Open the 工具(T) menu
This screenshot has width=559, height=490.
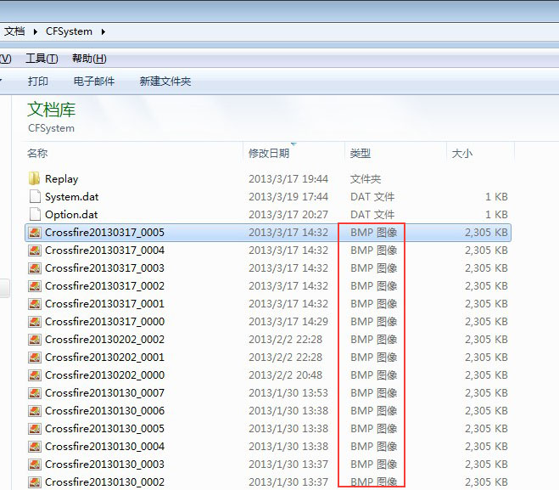(x=42, y=59)
